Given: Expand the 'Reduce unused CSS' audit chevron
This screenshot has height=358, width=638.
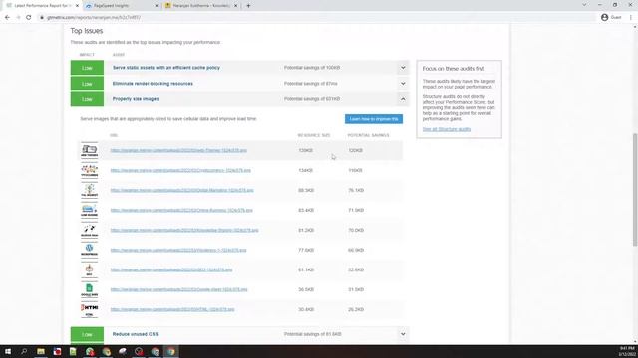Looking at the screenshot, I should pyautogui.click(x=403, y=334).
